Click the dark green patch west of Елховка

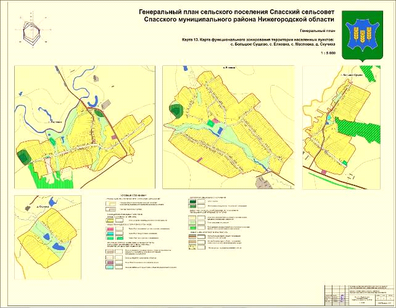(x=176, y=111)
